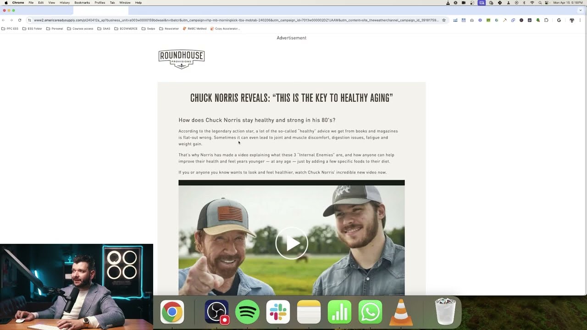Viewport: 587px width, 330px height.
Task: Open the RMBC Method bookmark
Action: (194, 28)
